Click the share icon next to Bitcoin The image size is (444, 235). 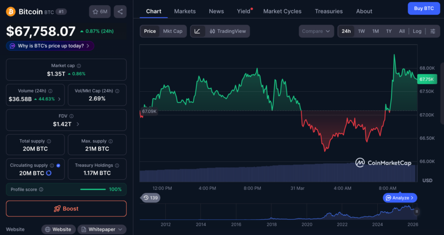120,12
